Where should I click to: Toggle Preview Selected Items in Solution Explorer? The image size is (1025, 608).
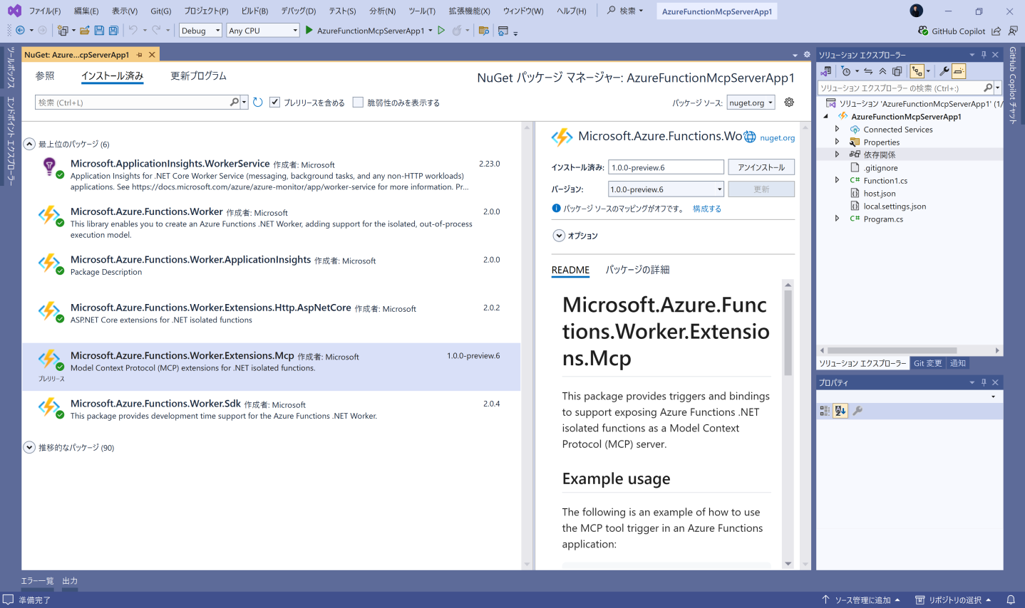(x=959, y=71)
